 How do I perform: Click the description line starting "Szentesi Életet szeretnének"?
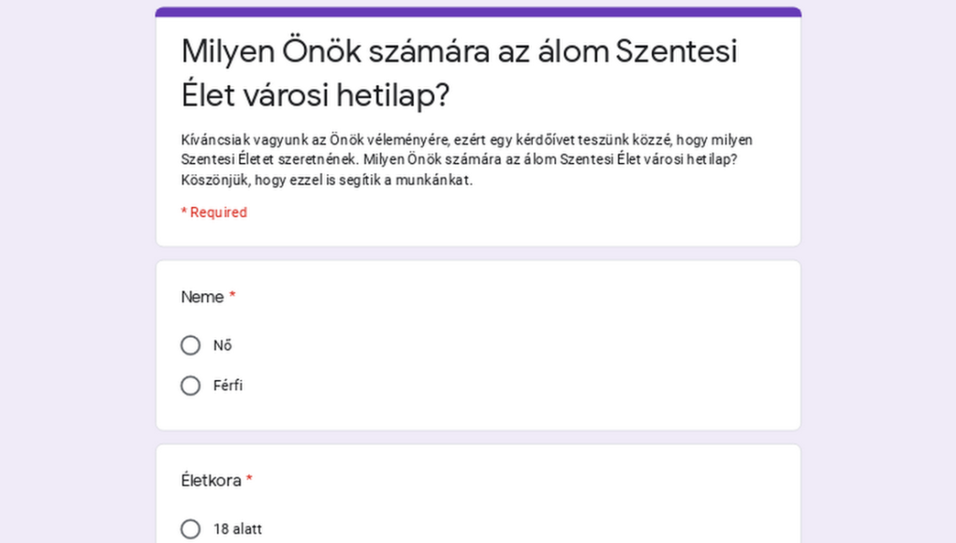pyautogui.click(x=459, y=160)
